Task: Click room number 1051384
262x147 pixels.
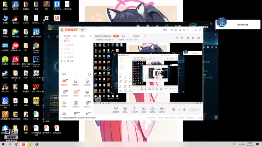Action: click(x=129, y=40)
